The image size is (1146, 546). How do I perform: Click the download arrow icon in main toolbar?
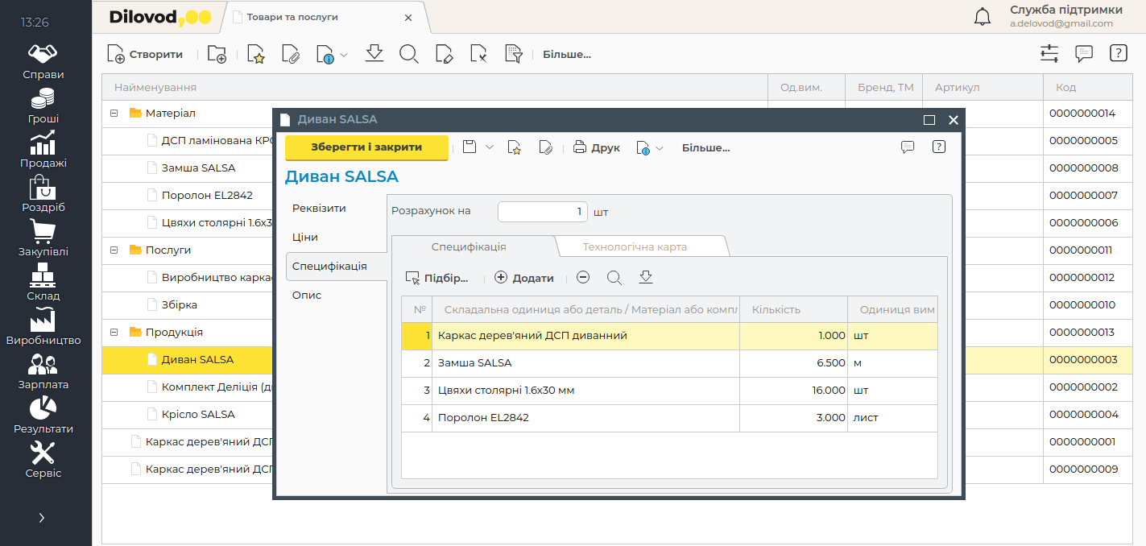[374, 54]
